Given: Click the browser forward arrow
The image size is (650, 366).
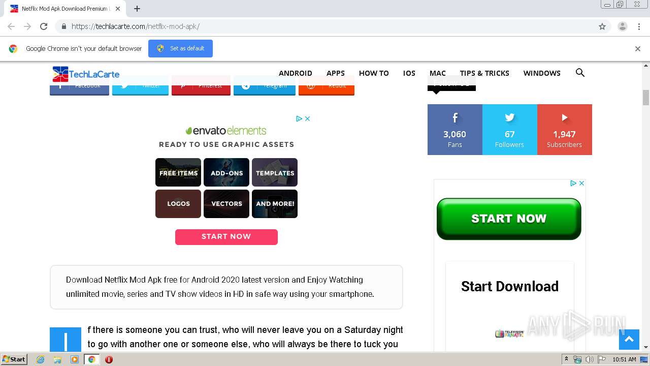Looking at the screenshot, I should 27,26.
